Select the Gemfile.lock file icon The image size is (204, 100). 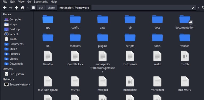click(x=75, y=56)
